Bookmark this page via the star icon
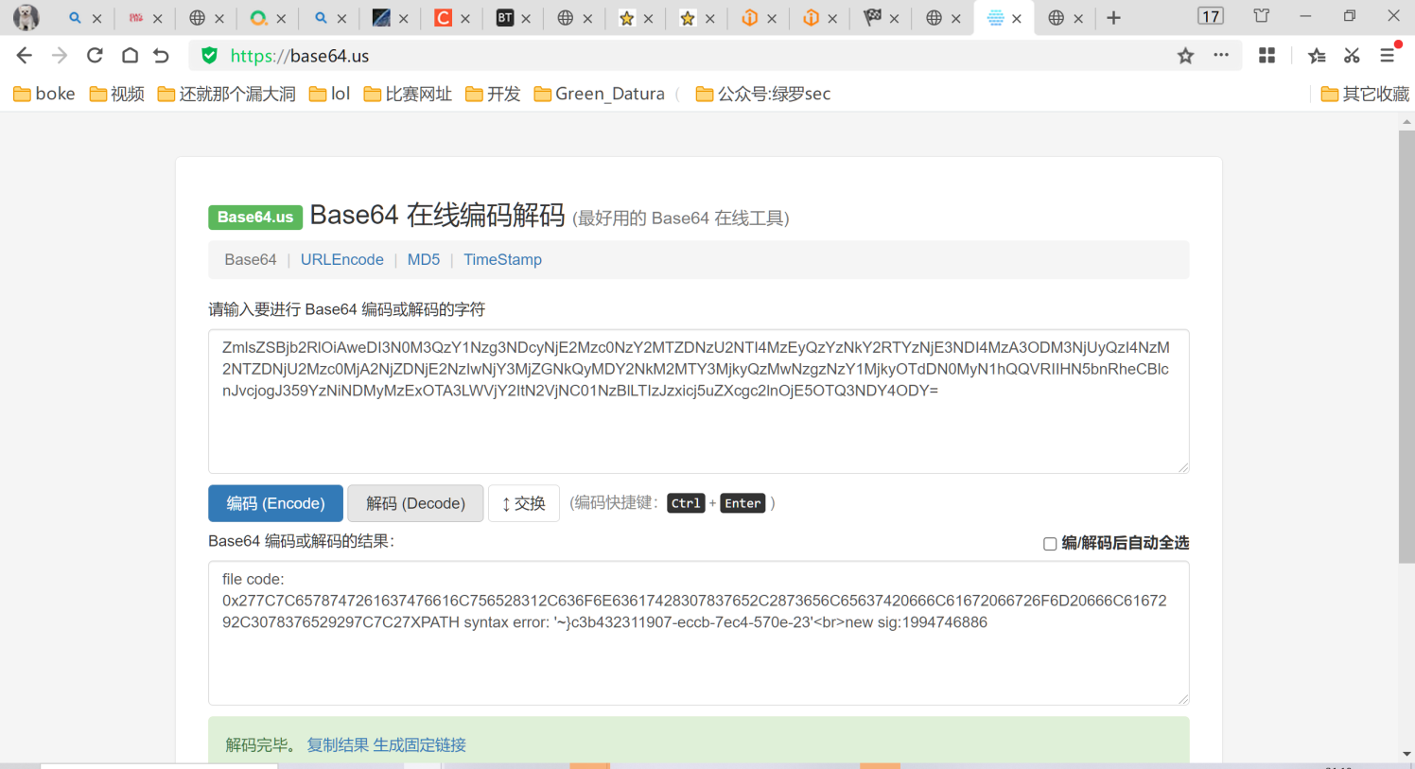The image size is (1415, 769). (x=1185, y=55)
